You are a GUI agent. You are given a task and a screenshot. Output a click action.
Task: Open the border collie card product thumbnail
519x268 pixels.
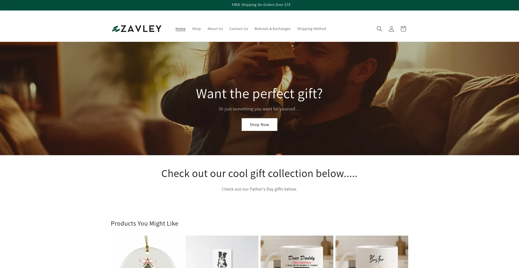click(222, 252)
